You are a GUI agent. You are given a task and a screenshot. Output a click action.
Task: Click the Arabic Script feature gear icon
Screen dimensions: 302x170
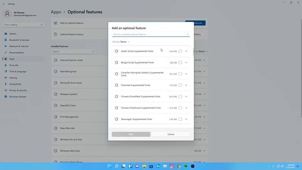(x=117, y=51)
